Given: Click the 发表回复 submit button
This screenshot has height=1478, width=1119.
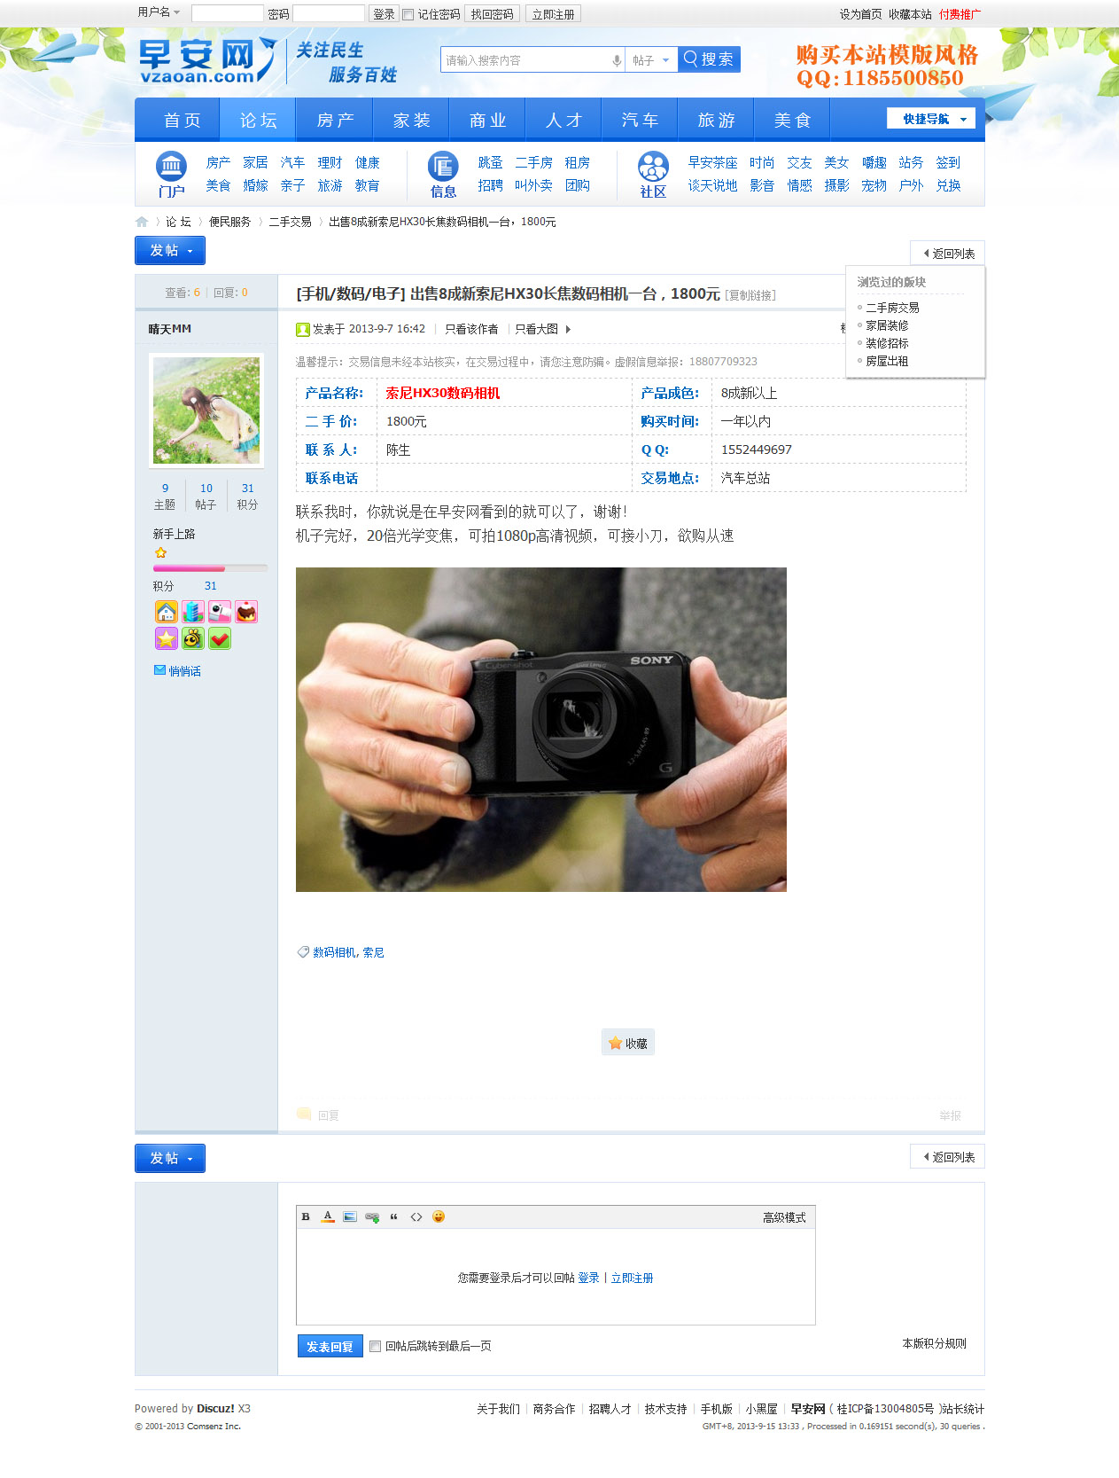Looking at the screenshot, I should pos(330,1347).
